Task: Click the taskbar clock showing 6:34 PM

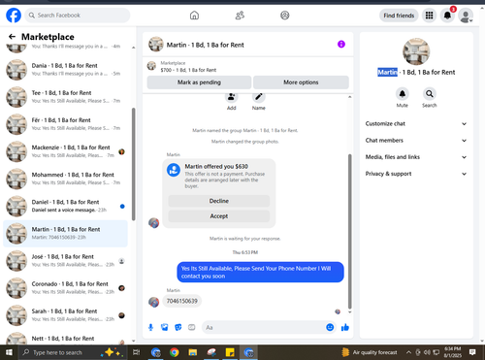Action: (453, 352)
